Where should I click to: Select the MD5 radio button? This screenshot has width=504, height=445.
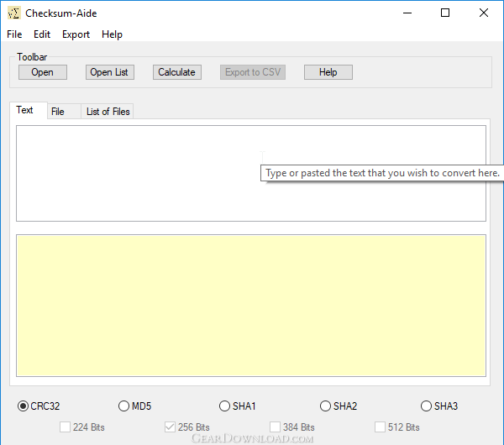(x=134, y=406)
